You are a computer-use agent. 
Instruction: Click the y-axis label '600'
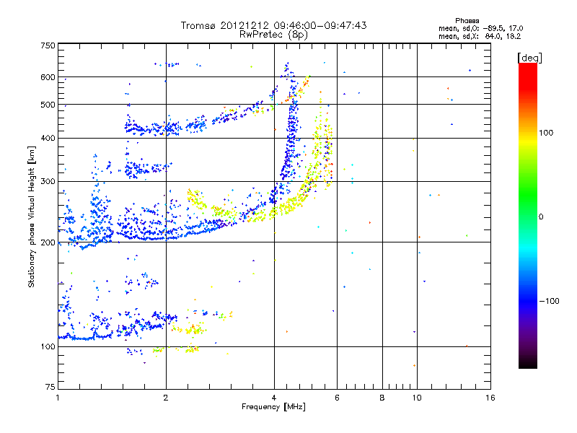pyautogui.click(x=48, y=77)
